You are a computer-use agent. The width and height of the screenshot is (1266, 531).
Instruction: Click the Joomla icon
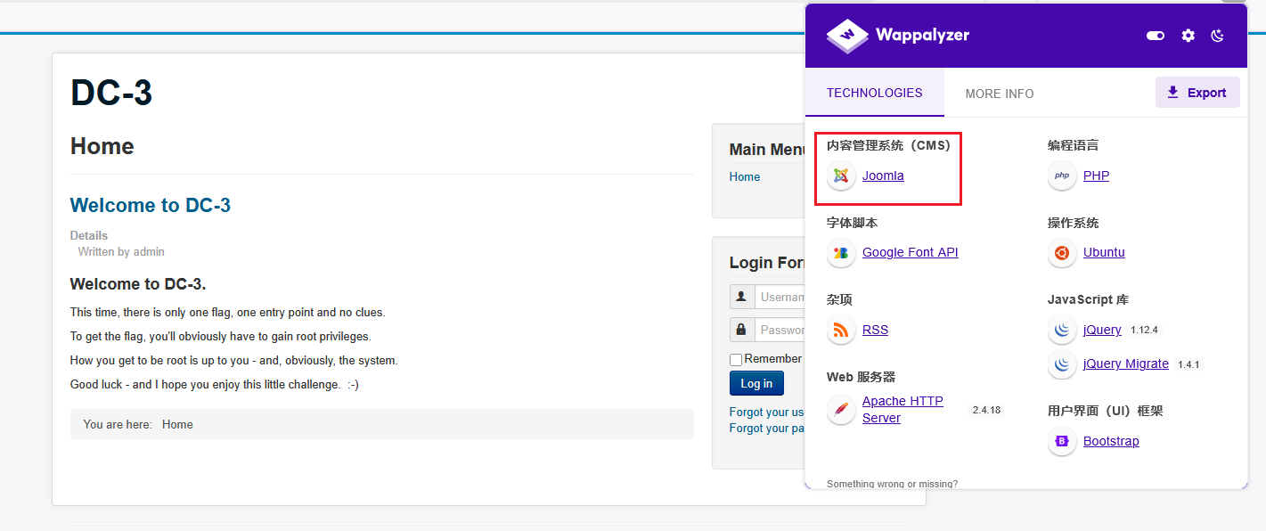coord(840,176)
